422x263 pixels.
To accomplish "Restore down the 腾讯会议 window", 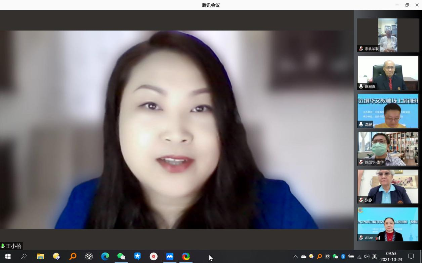I will tap(407, 5).
